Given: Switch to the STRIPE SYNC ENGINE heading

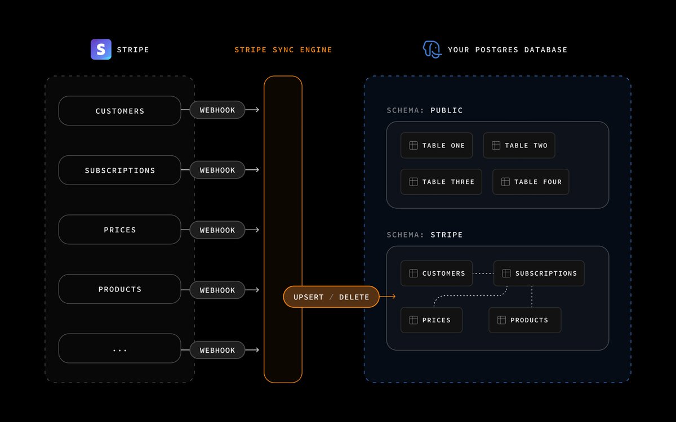Looking at the screenshot, I should pyautogui.click(x=283, y=50).
